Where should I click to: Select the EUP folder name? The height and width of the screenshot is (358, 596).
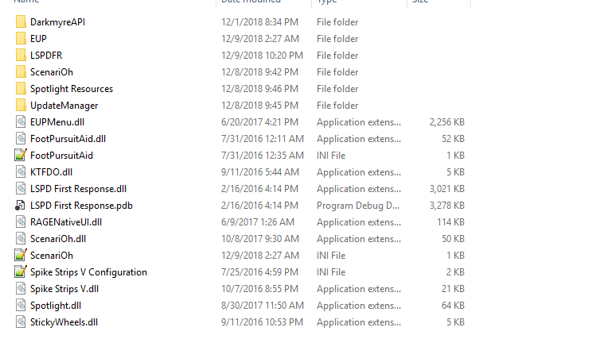(38, 39)
